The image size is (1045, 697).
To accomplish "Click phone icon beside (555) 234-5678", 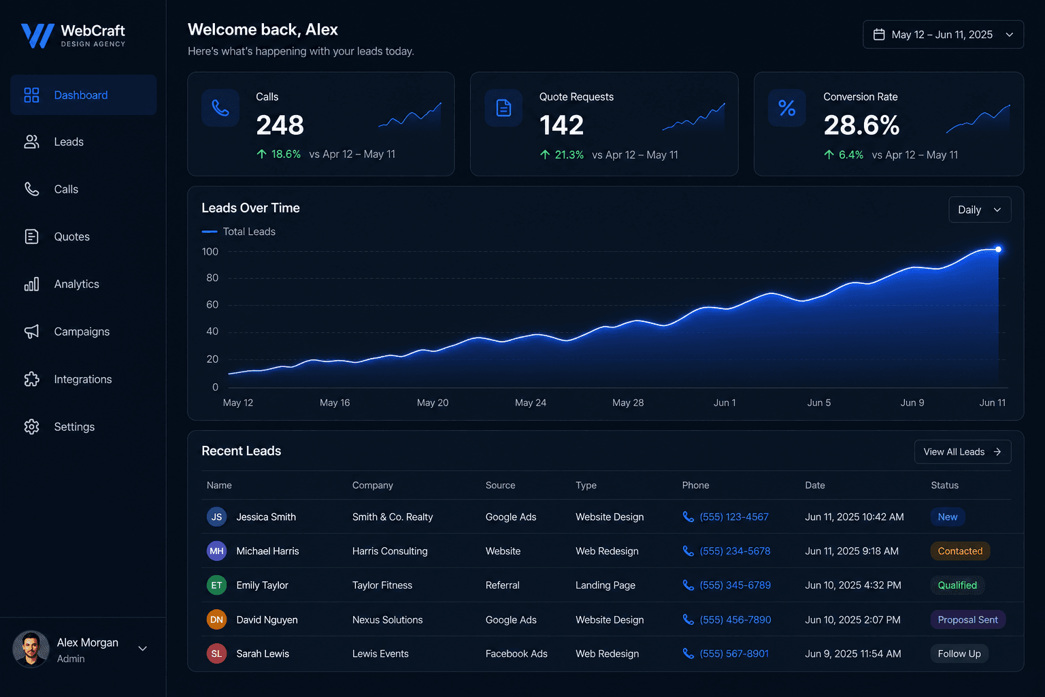I will (689, 551).
